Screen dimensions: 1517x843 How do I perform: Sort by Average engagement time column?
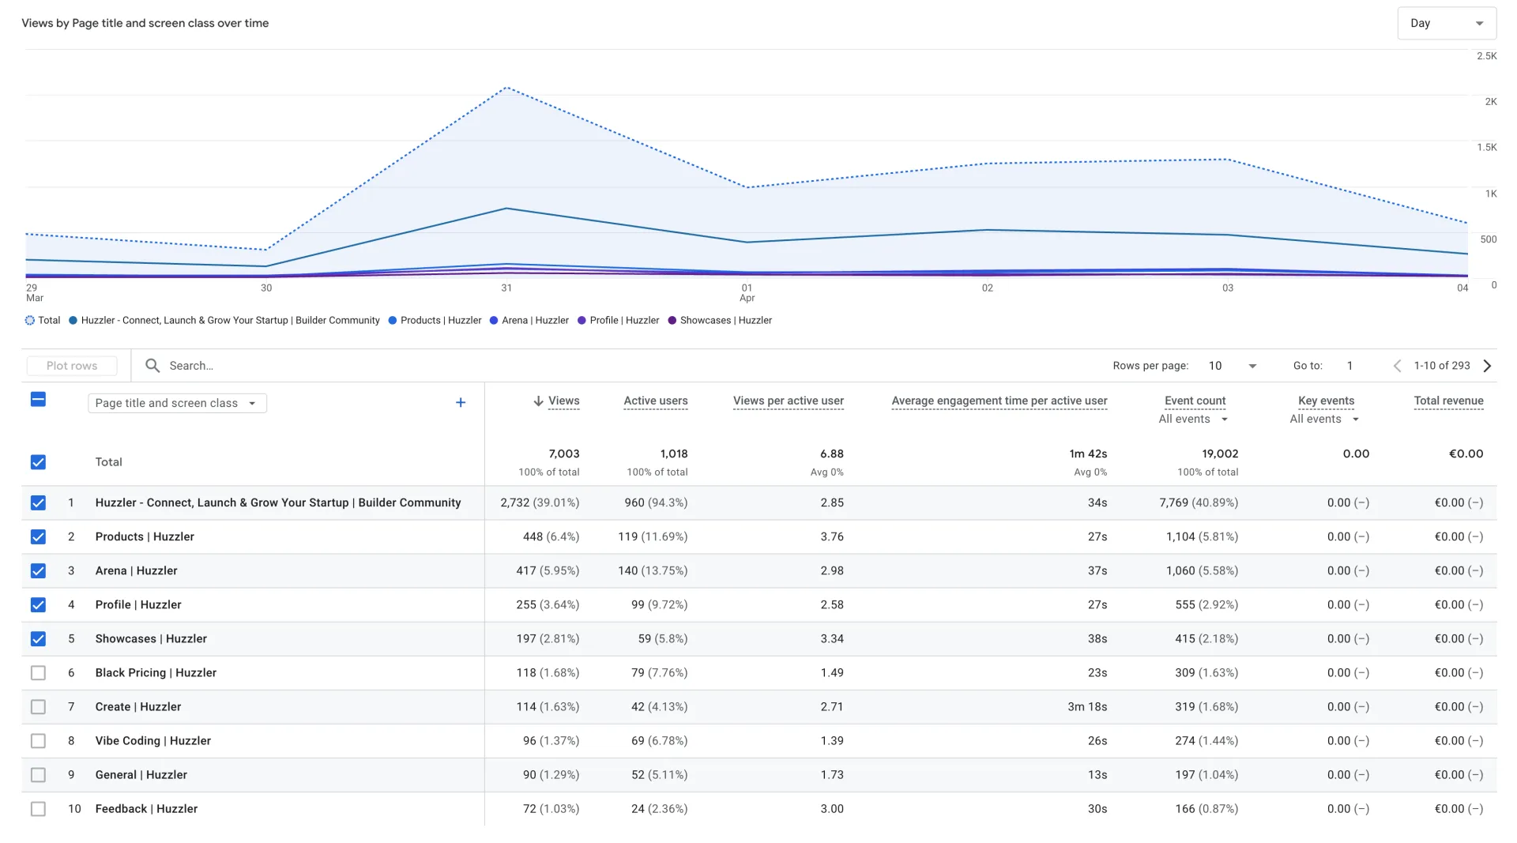999,401
